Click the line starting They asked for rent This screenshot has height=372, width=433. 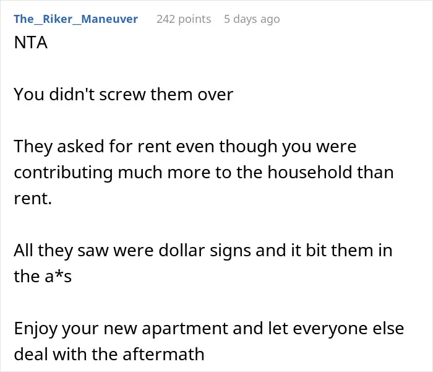tap(185, 147)
